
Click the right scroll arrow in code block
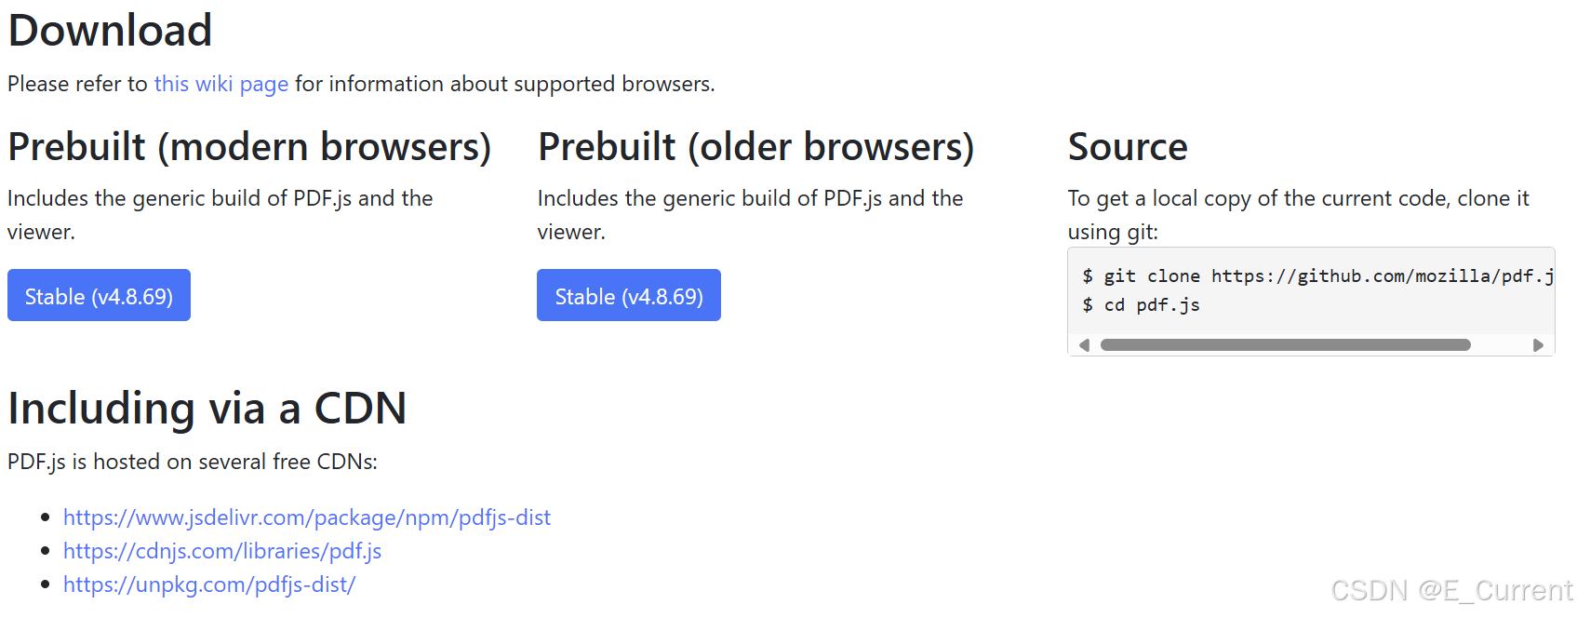click(1538, 345)
